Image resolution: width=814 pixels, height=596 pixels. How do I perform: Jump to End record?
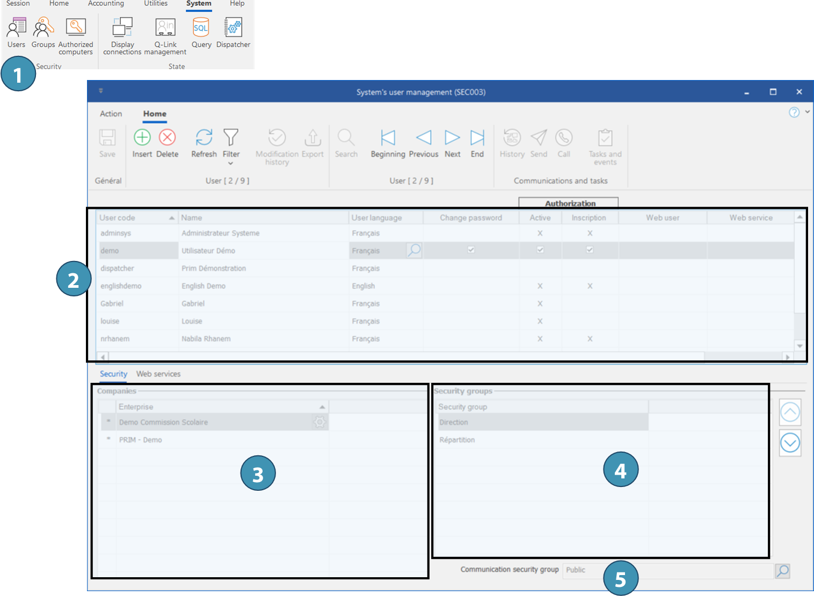click(477, 137)
